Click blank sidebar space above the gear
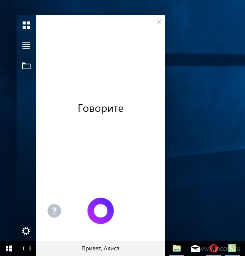 (x=26, y=151)
